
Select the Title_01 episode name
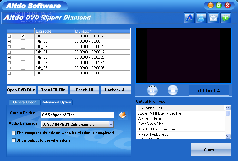pos(41,36)
